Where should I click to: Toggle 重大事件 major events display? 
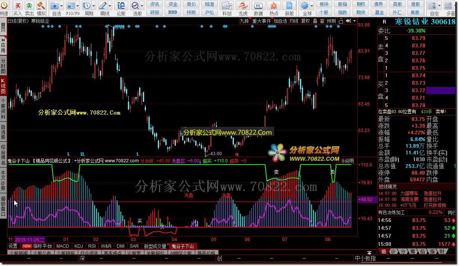(x=261, y=21)
